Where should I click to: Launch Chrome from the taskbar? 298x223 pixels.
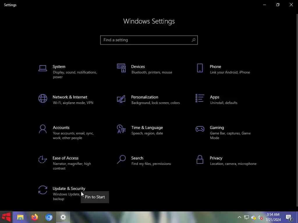(x=49, y=217)
